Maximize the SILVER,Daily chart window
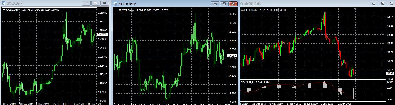Screen dimensions: 395x105 [224, 4]
